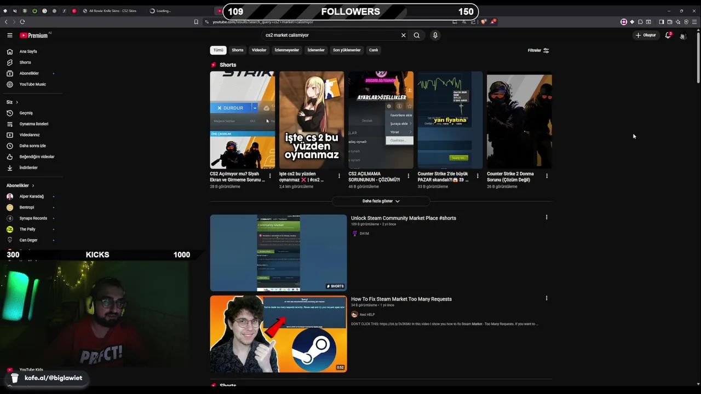Expand the Siz section chevron
This screenshot has height=394, width=701.
click(x=17, y=102)
